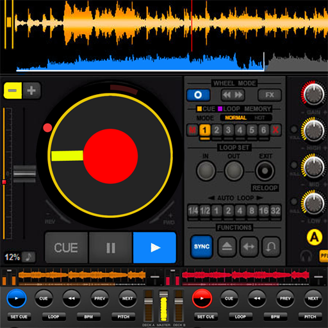This screenshot has height=328, width=328.
Task: Click the yellow deck A indicator
Action: click(315, 237)
